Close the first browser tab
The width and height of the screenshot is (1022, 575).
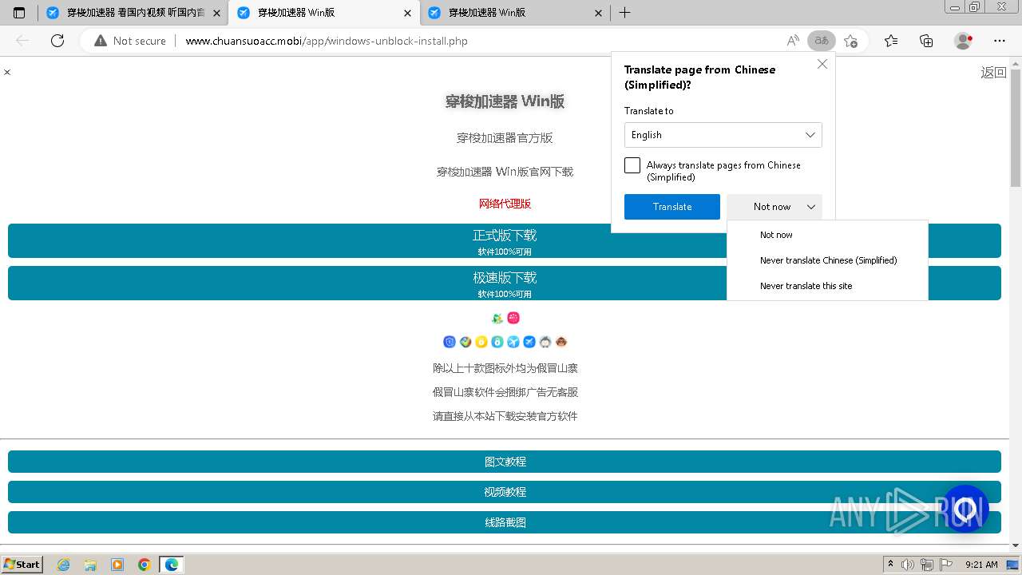pyautogui.click(x=216, y=13)
